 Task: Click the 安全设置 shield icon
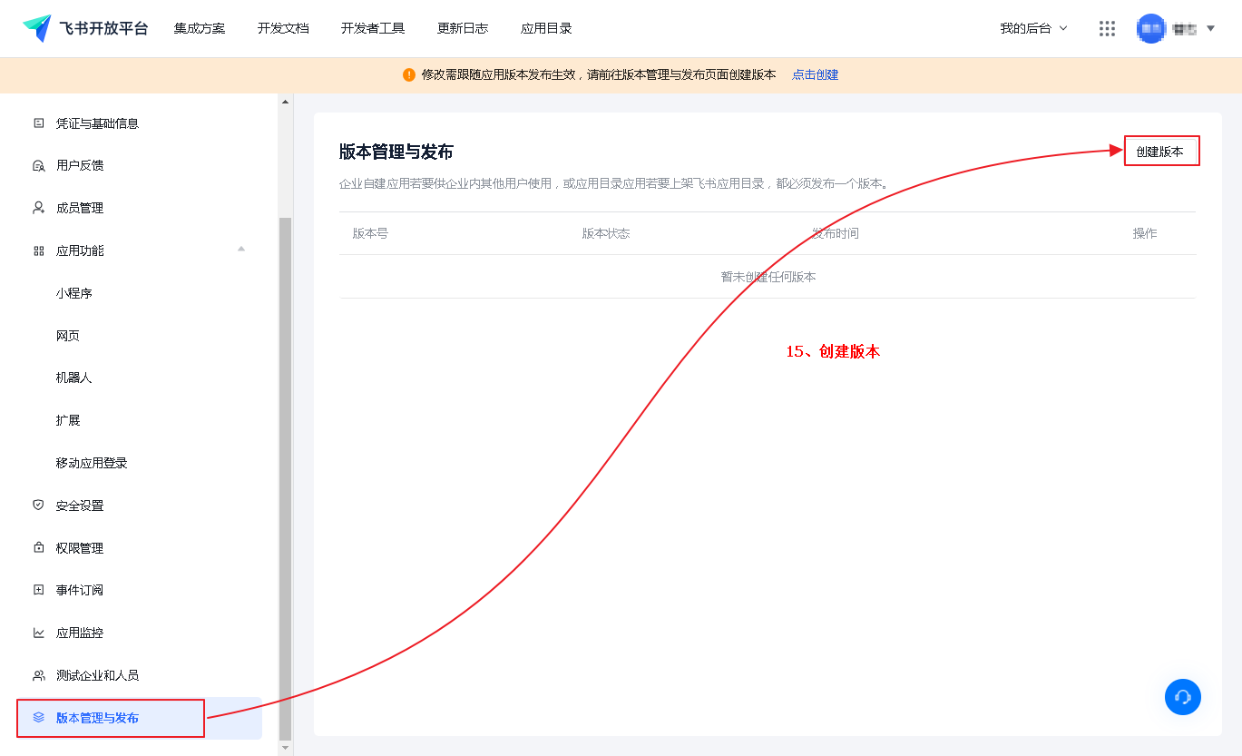(38, 506)
